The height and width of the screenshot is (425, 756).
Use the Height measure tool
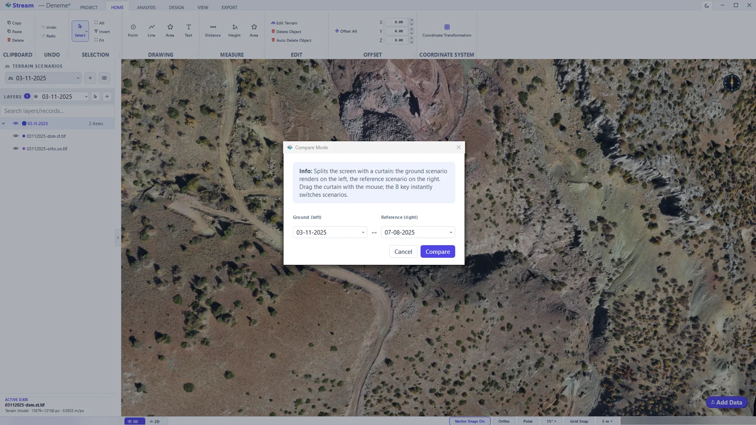(234, 31)
